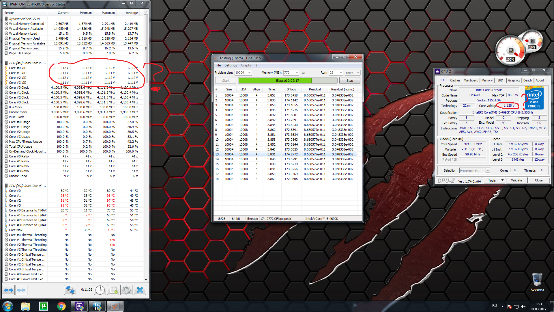Click the system tray volume icon

pos(523,307)
